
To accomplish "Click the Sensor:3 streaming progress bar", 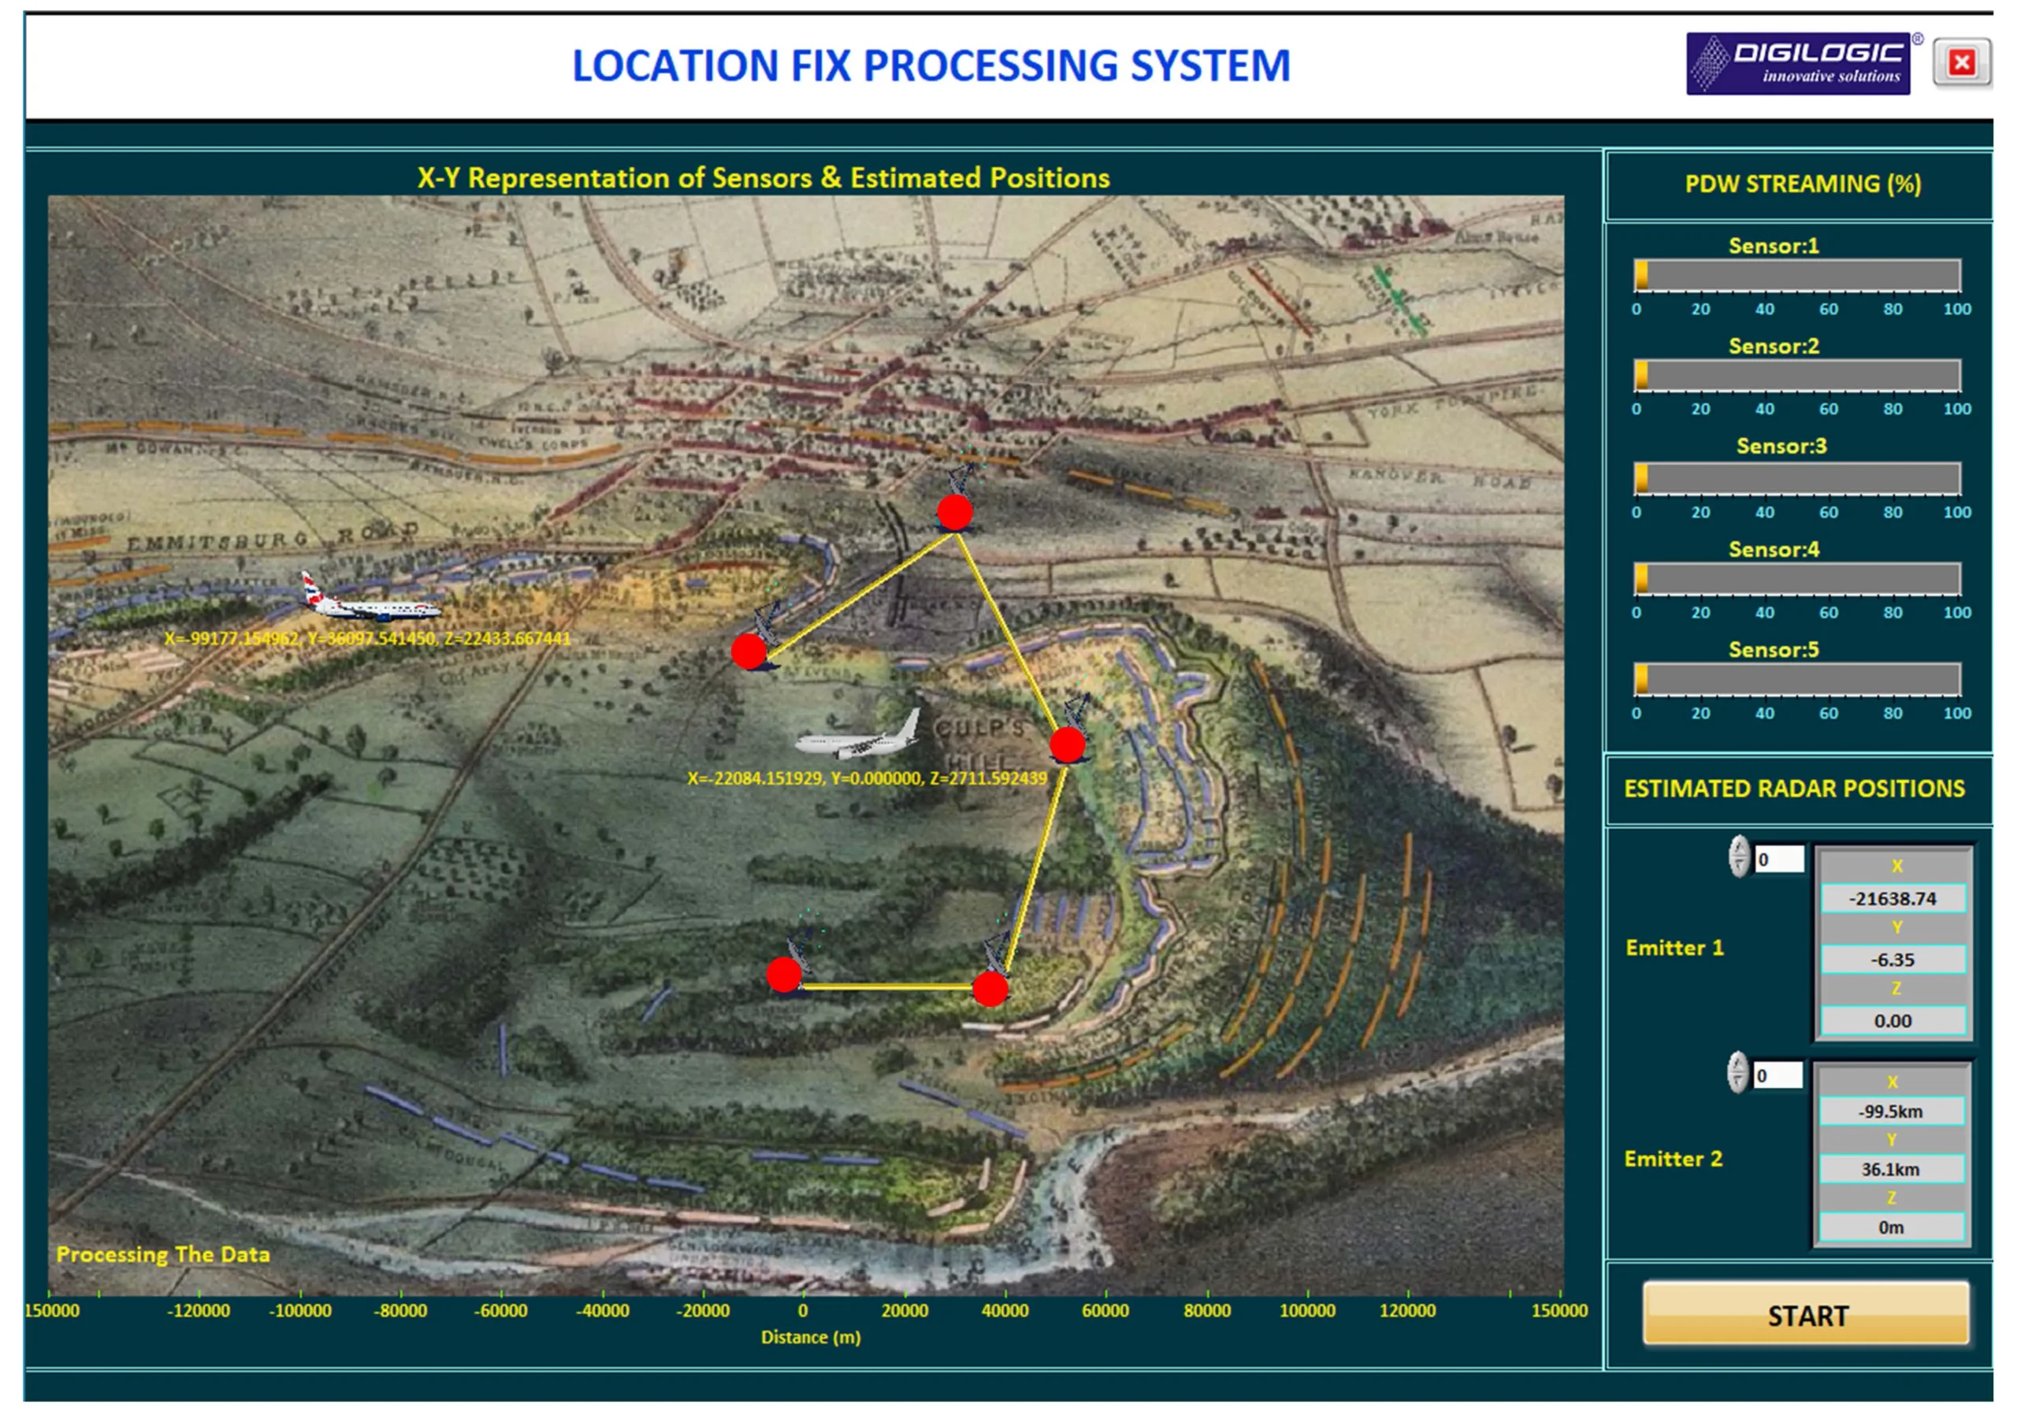I will 1796,479.
